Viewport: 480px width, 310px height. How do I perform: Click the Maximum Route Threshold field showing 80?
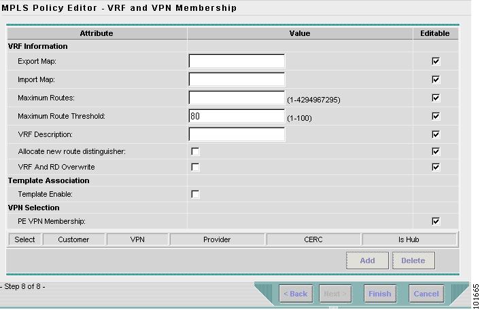[x=237, y=116]
